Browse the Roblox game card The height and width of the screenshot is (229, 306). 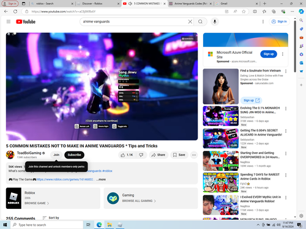pos(53,198)
